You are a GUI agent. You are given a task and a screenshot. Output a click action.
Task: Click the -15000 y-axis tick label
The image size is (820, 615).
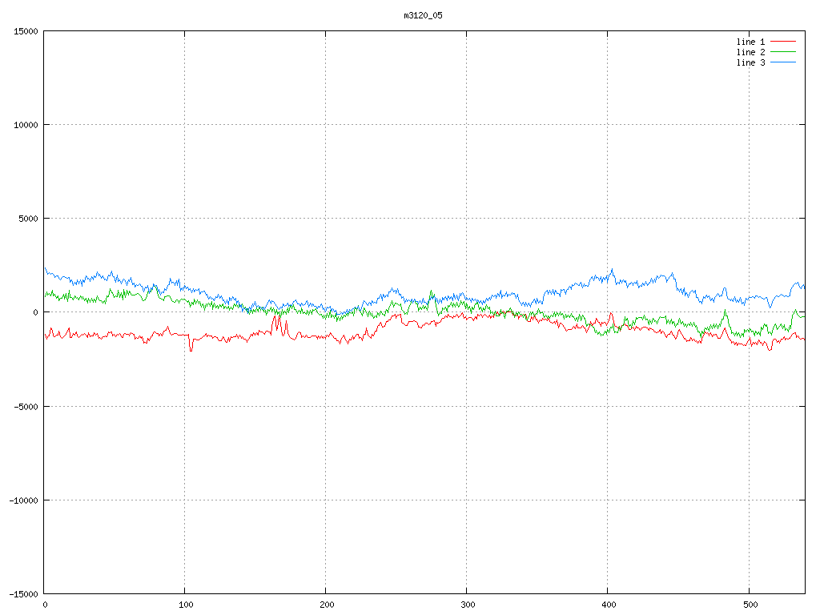click(23, 593)
